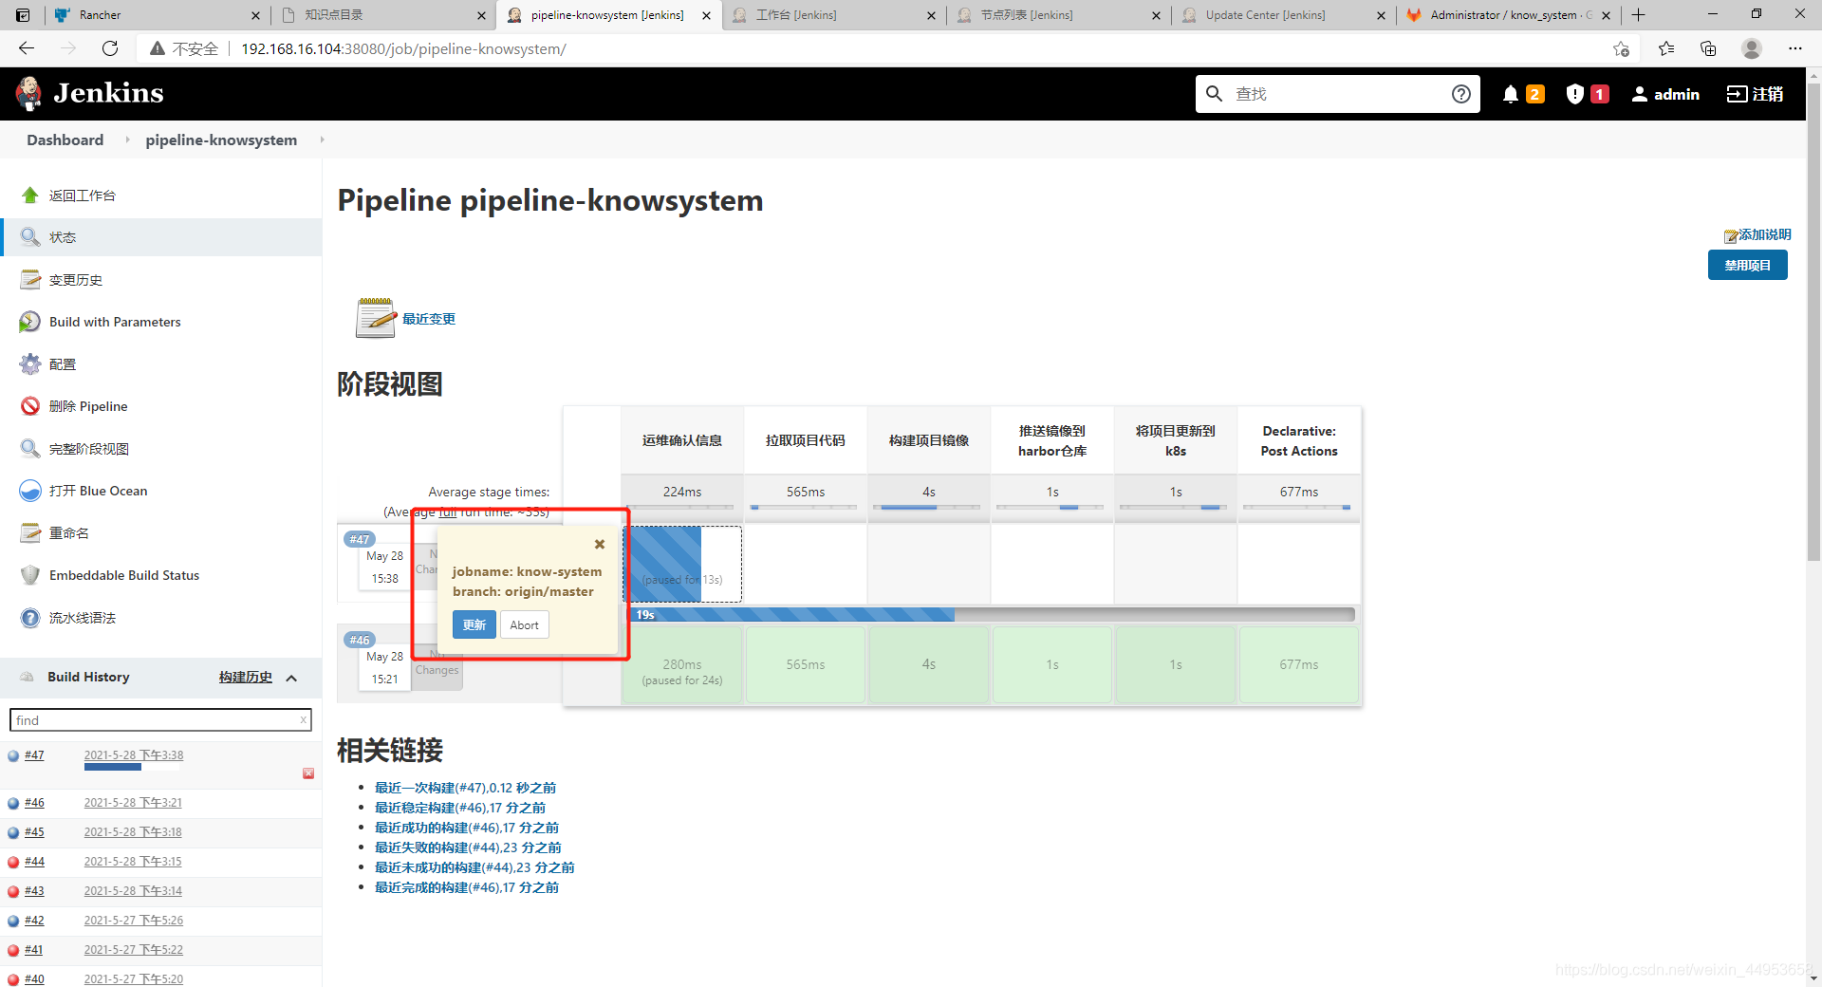This screenshot has height=987, width=1822.
Task: Click the #46 build badge in stage view
Action: pyautogui.click(x=360, y=640)
